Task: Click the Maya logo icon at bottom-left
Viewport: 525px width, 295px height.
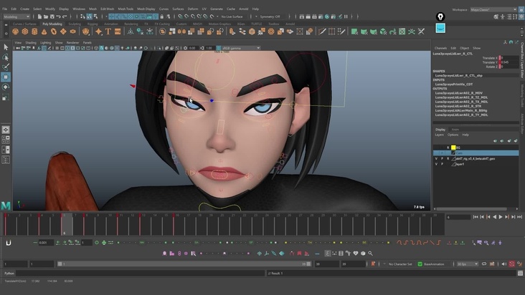Action: point(6,206)
